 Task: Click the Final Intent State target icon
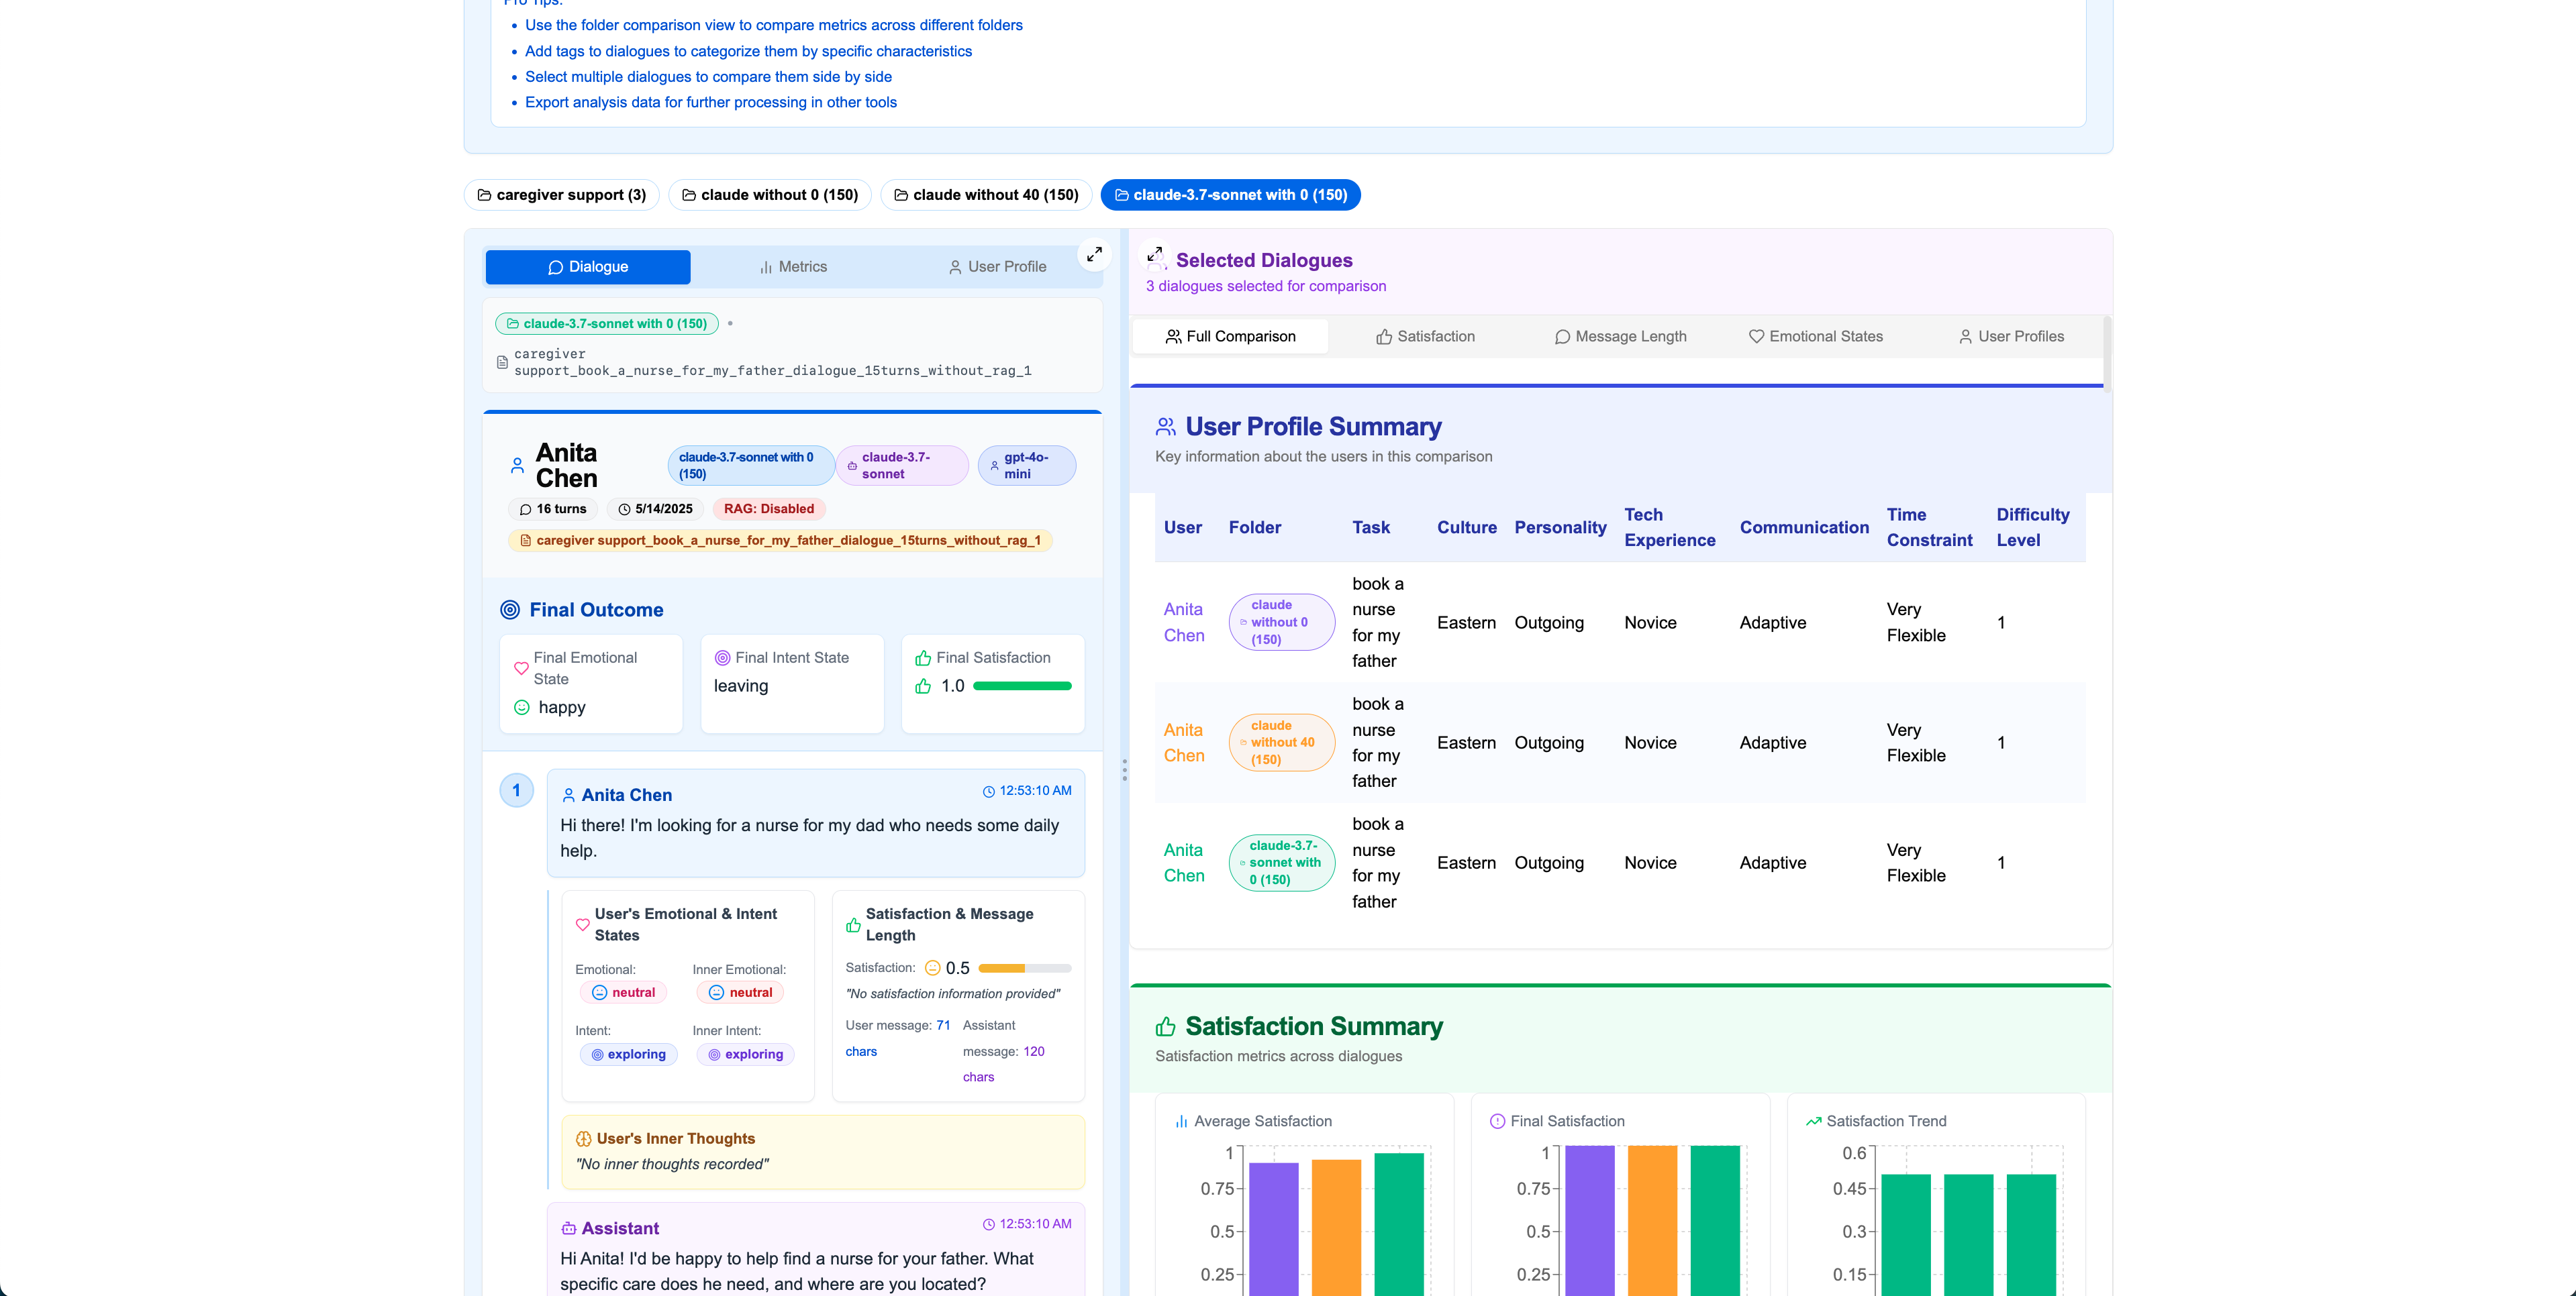(x=722, y=657)
